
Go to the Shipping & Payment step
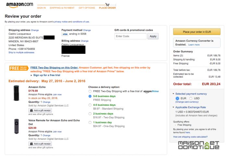coord(62,8)
